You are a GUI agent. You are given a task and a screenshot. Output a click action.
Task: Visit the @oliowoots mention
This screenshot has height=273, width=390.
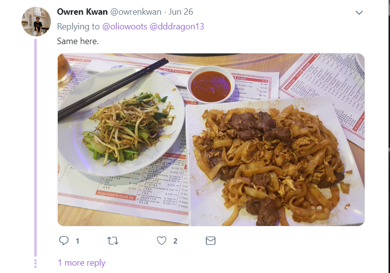click(x=125, y=26)
